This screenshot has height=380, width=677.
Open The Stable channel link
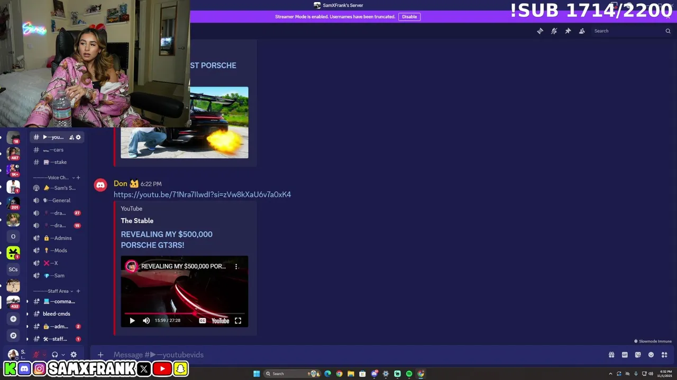tap(137, 221)
